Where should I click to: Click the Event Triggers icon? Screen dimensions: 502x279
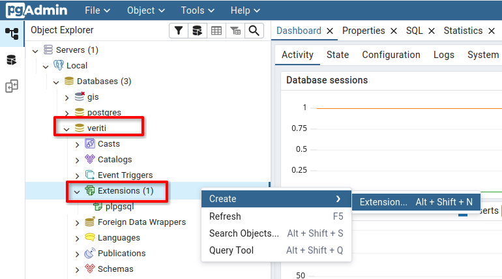(x=90, y=175)
